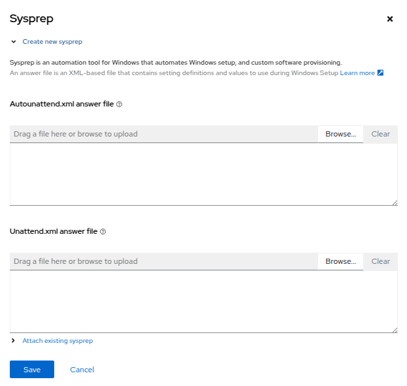Show help for Autounattend.xml answer file
This screenshot has width=407, height=386.
(x=119, y=104)
